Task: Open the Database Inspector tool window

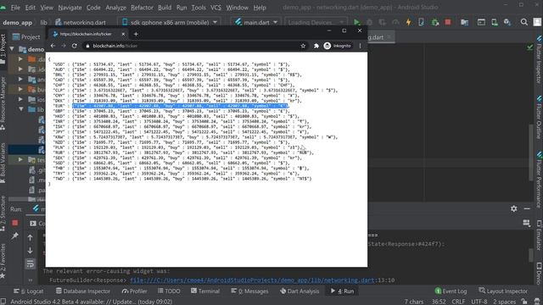Action: (x=83, y=291)
